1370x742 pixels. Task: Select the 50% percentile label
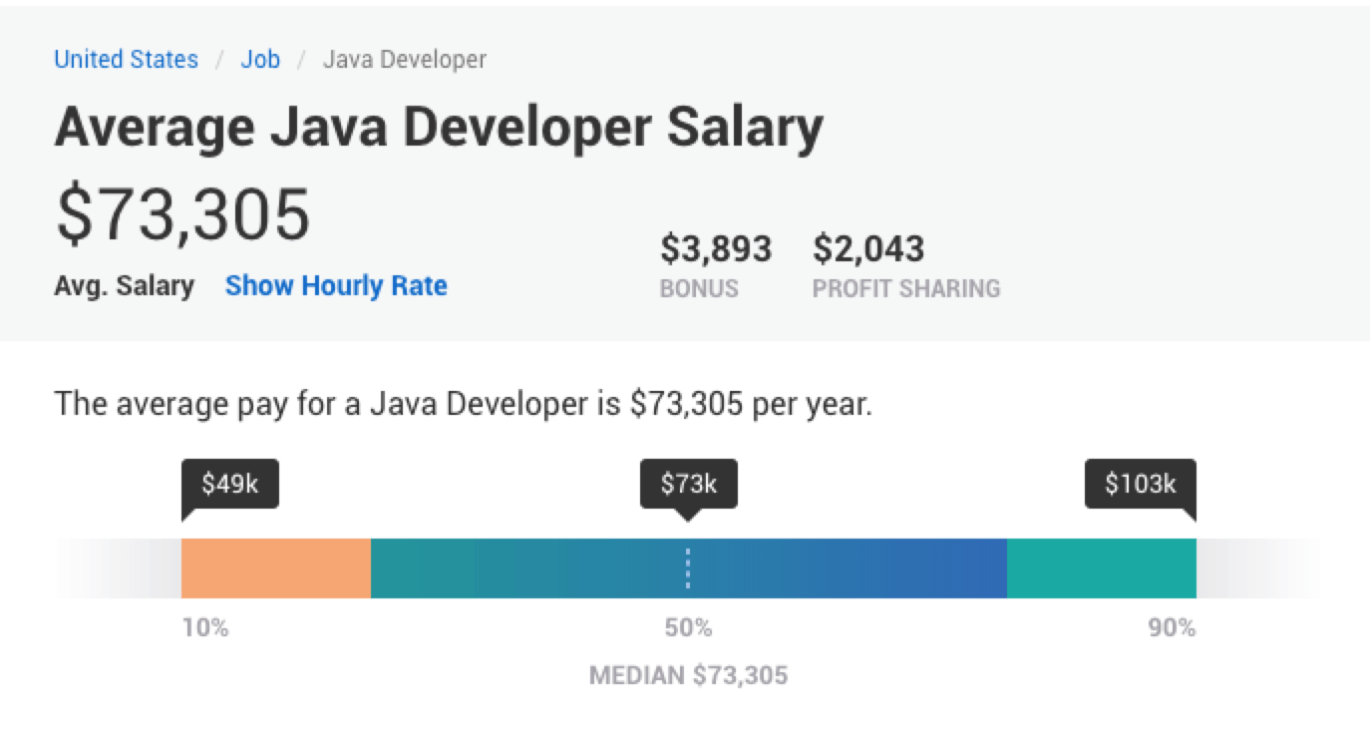[x=686, y=627]
